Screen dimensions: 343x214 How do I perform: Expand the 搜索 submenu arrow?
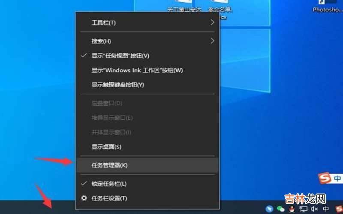point(212,41)
